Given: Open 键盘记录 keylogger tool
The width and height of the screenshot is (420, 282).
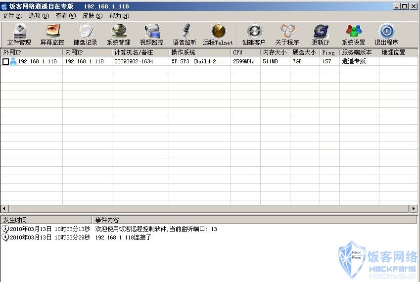Looking at the screenshot, I should pos(85,35).
